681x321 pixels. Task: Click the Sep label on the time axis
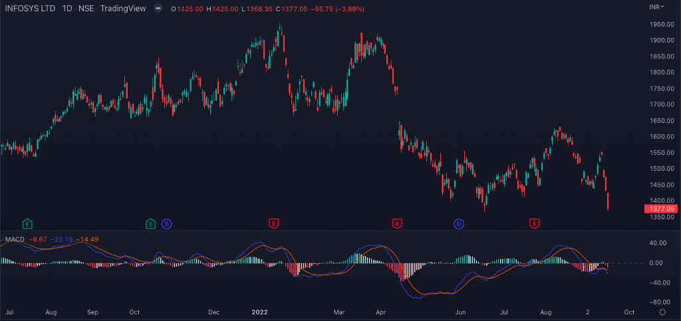92,312
